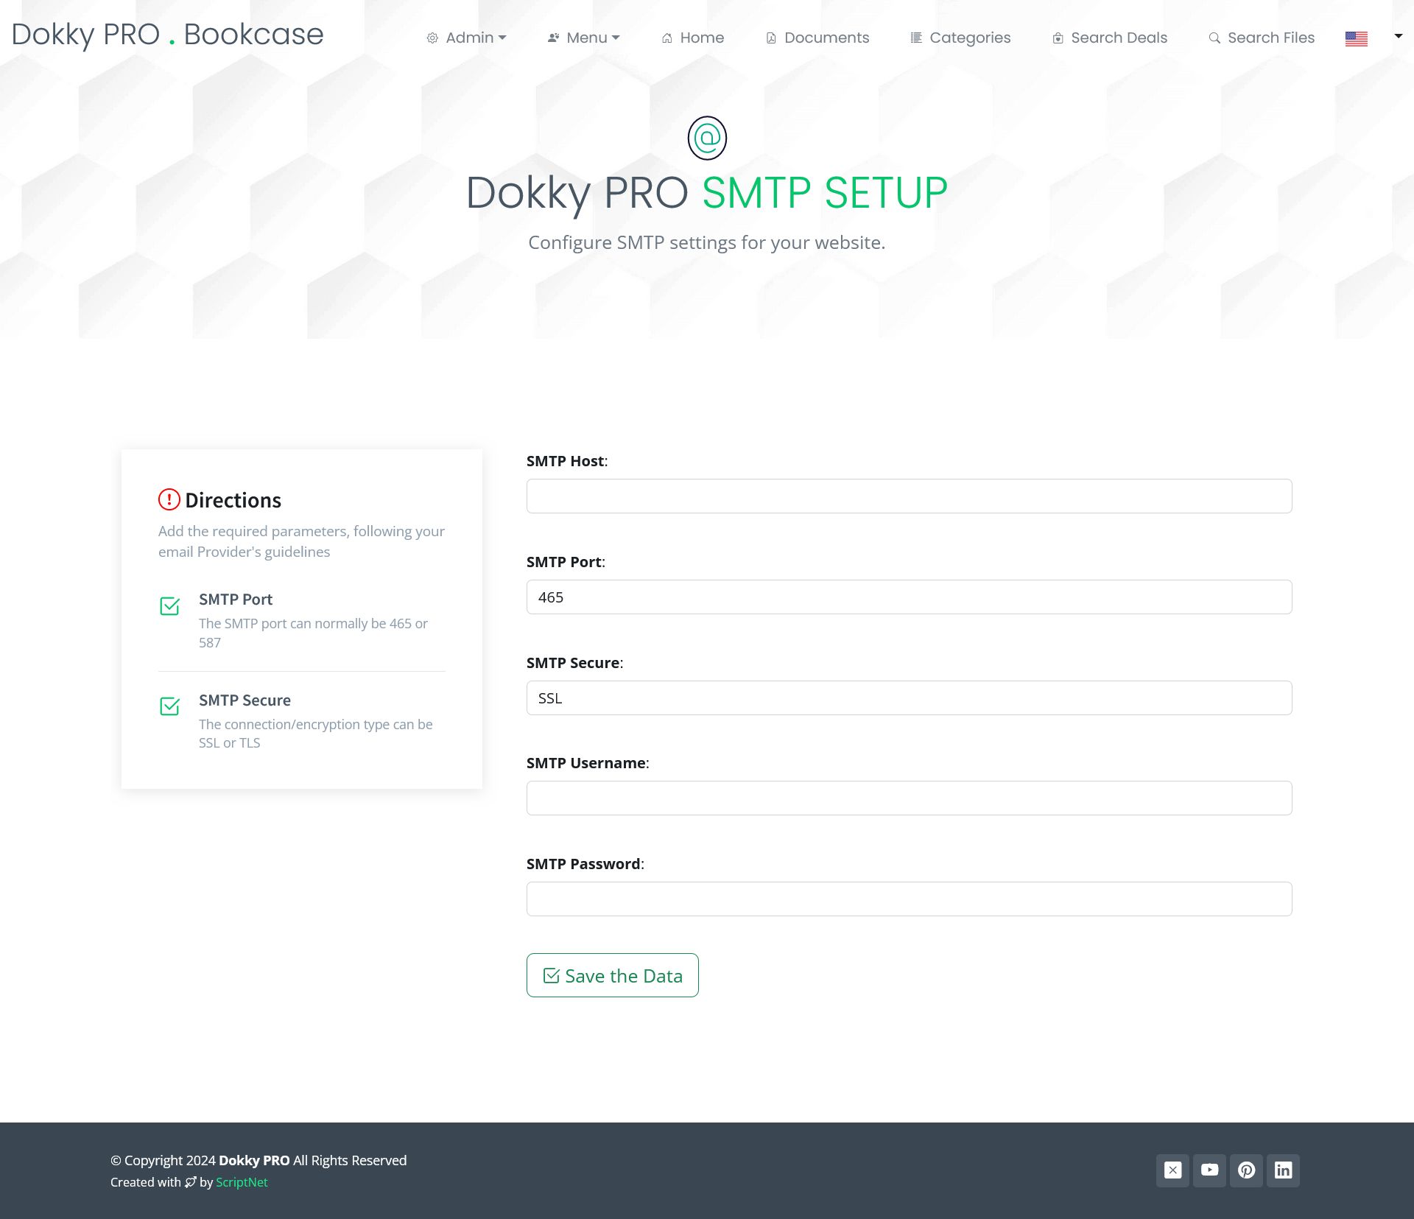Open Search Deals in navbar
This screenshot has width=1414, height=1219.
coord(1110,38)
